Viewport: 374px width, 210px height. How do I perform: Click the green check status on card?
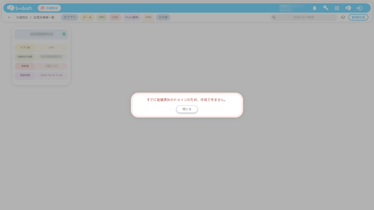click(64, 34)
